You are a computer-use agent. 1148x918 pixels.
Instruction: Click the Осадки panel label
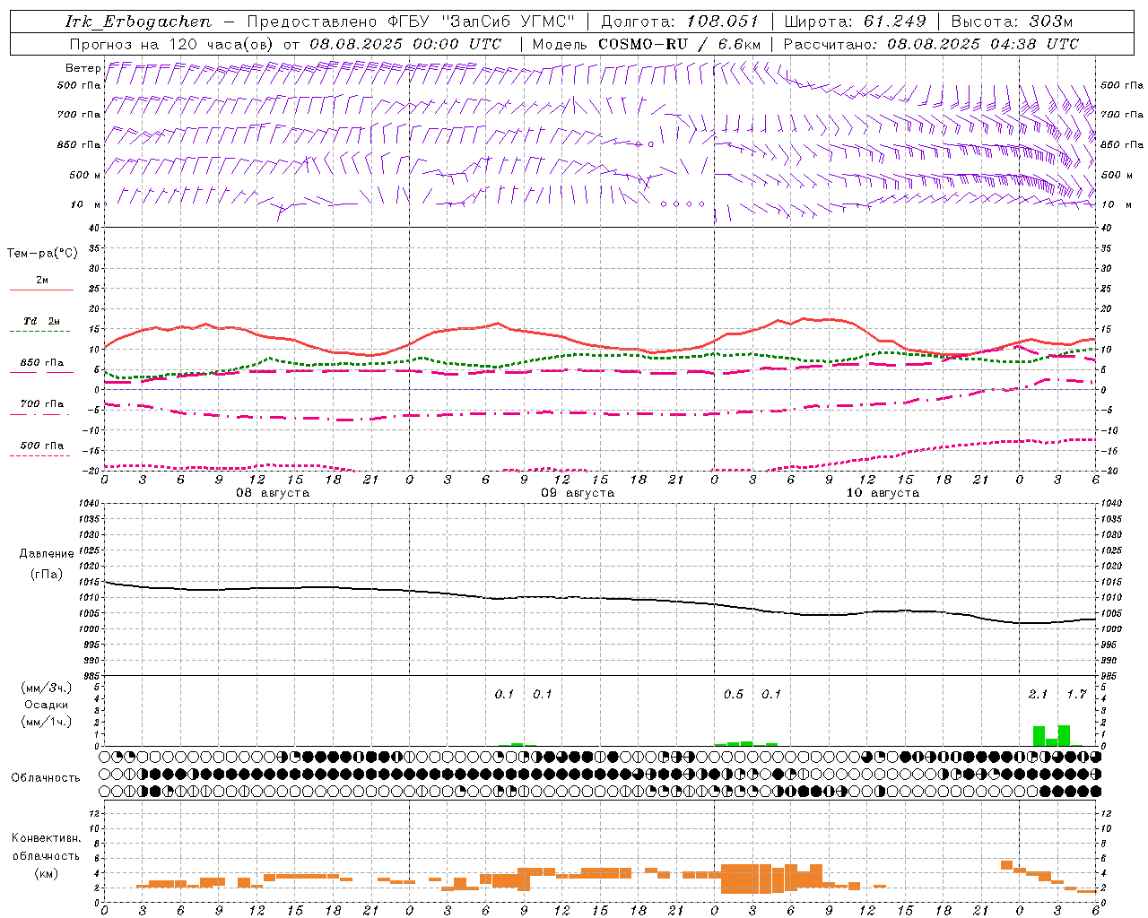click(46, 705)
